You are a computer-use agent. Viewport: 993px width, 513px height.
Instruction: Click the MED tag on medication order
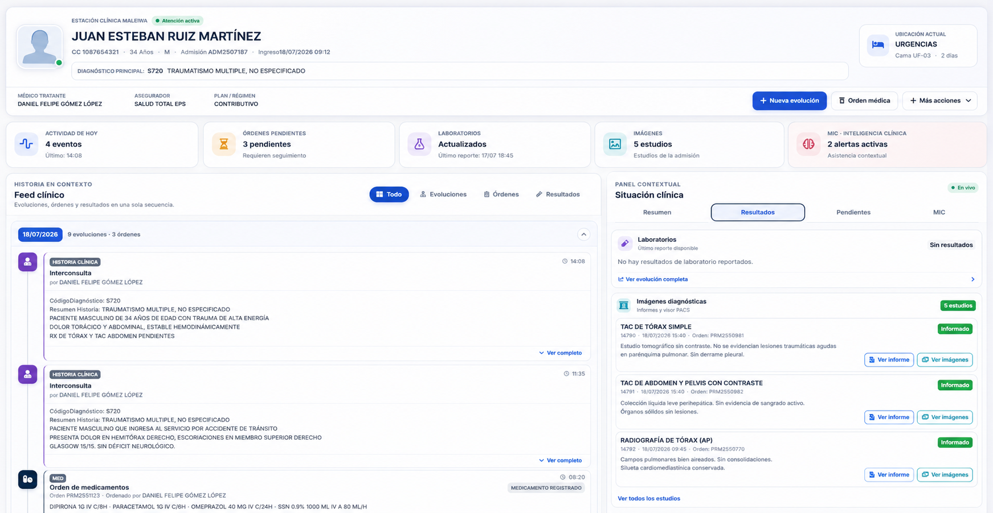tap(58, 478)
